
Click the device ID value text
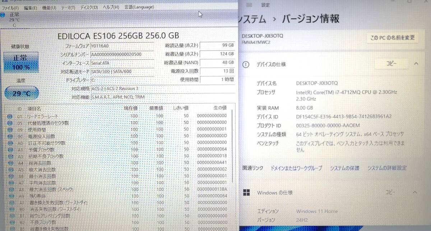tap(344, 116)
